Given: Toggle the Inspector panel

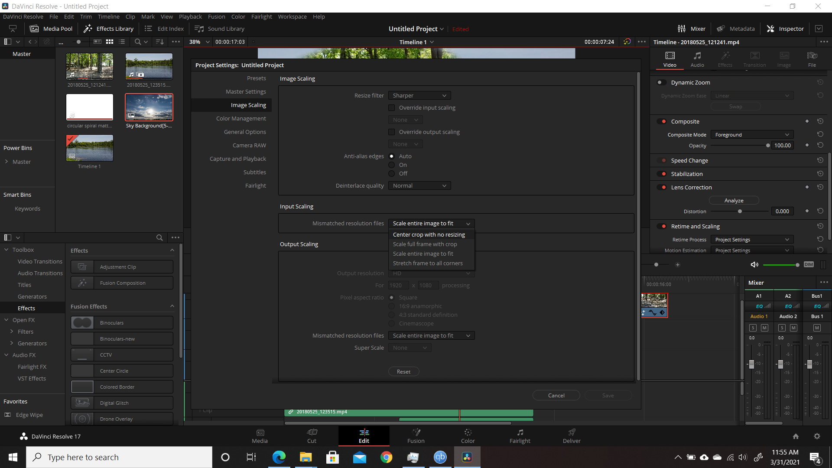Looking at the screenshot, I should [785, 29].
